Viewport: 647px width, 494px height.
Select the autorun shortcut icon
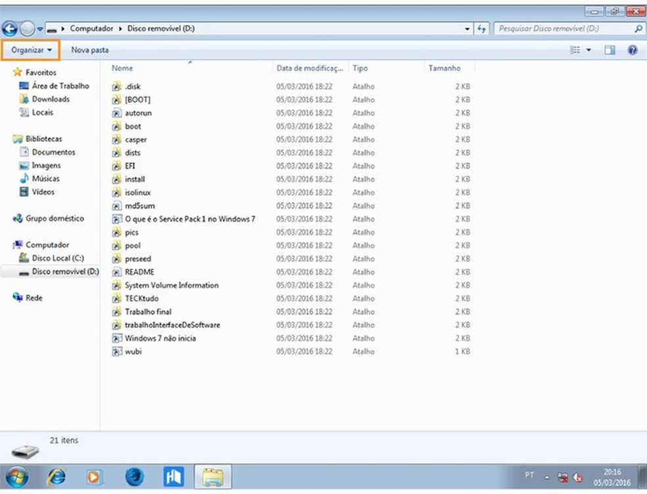(117, 113)
